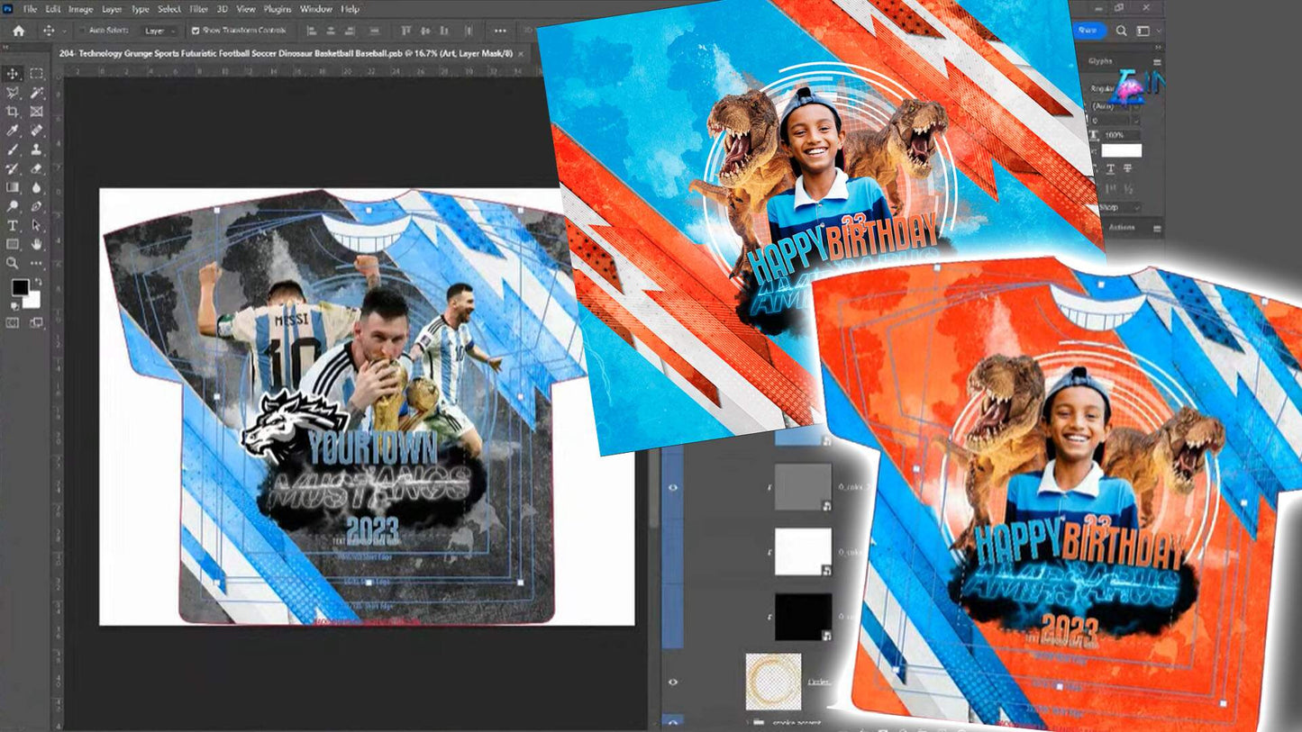Select the Horizontal Type tool
The height and width of the screenshot is (732, 1302).
[x=14, y=225]
